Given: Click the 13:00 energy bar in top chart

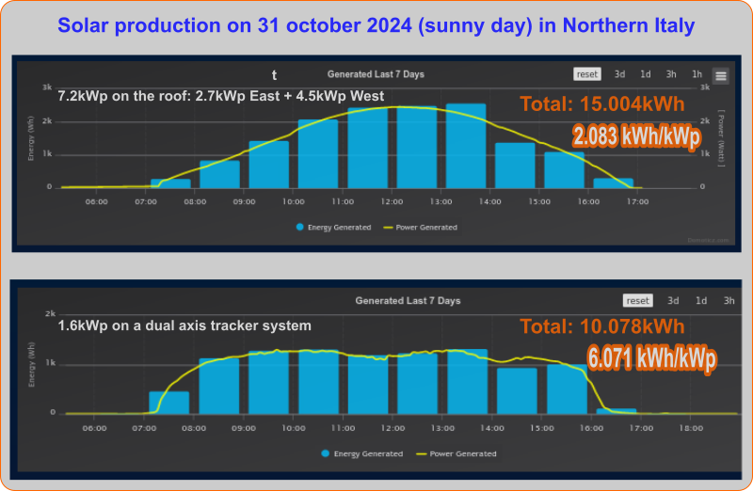Looking at the screenshot, I should point(466,146).
